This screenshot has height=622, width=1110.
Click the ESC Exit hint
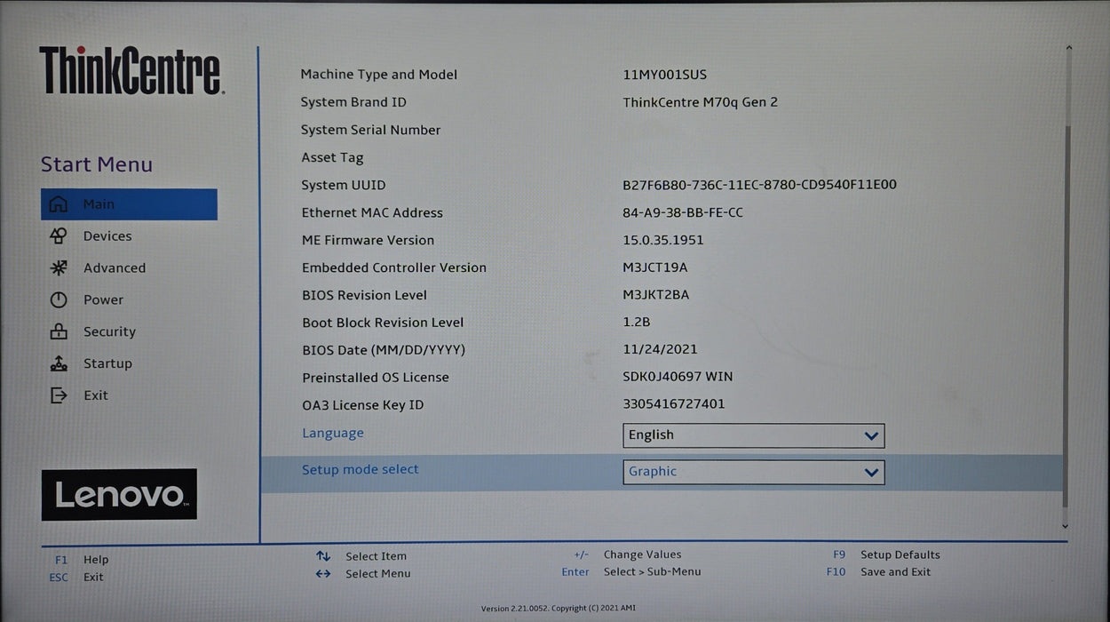tap(76, 577)
